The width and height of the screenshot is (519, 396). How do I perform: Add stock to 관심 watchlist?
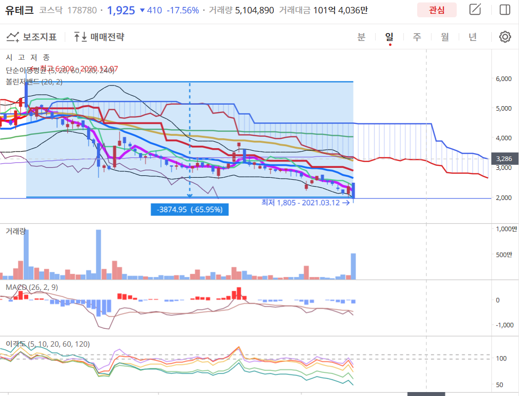(x=436, y=10)
